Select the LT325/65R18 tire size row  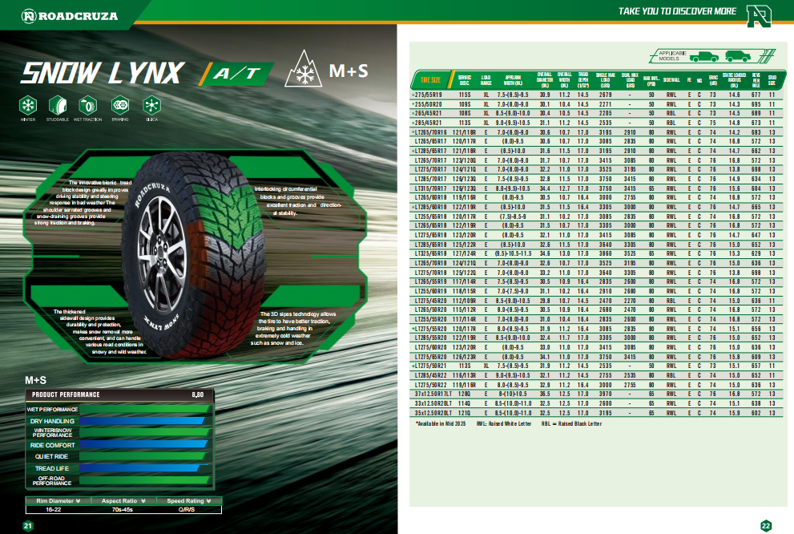coord(597,254)
